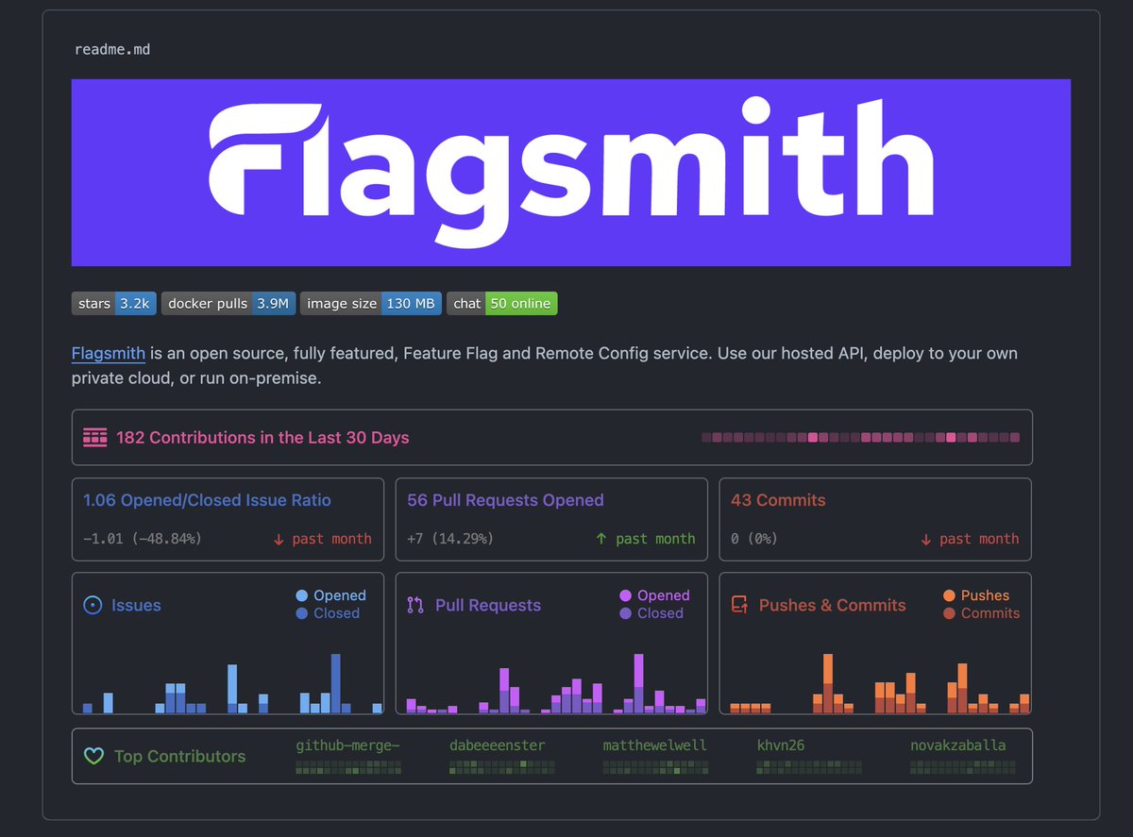Click the 30-day contributions activity strip

pyautogui.click(x=861, y=438)
